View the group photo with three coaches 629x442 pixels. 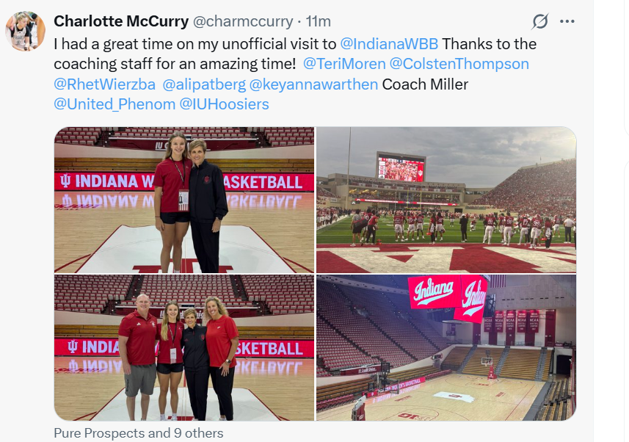[x=184, y=348]
